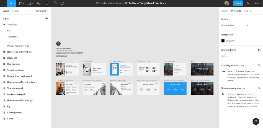Switch to the Assets tab
263x128 pixels.
16,11
